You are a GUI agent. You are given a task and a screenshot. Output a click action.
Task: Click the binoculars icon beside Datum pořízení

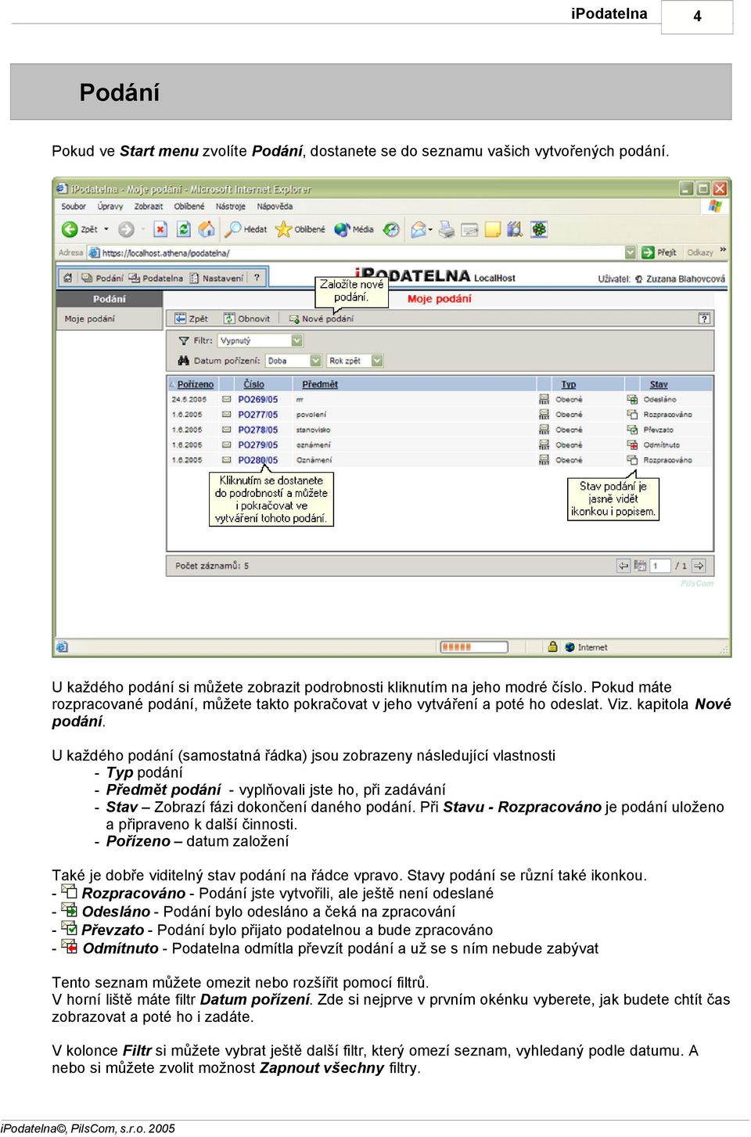coord(184,361)
